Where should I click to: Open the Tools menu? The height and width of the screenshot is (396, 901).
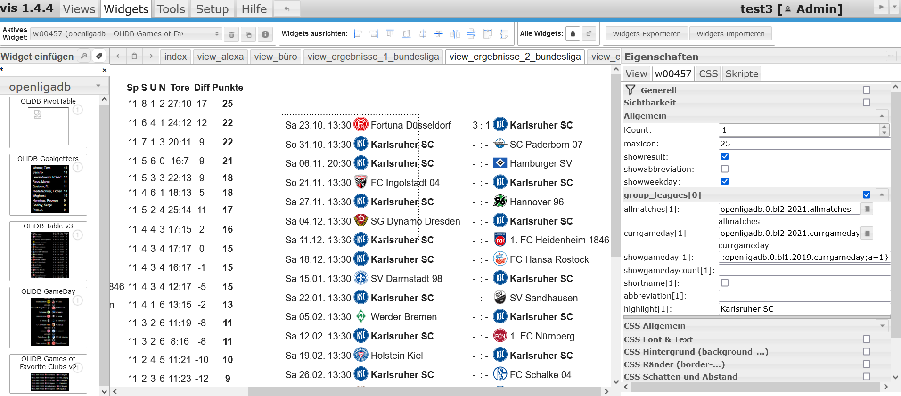[171, 9]
